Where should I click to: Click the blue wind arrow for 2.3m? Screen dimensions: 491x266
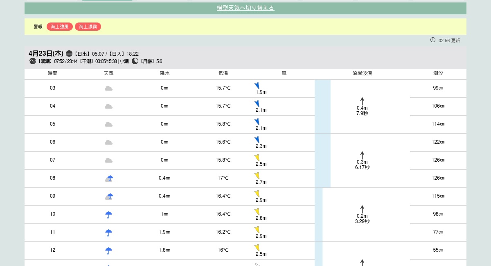pyautogui.click(x=257, y=140)
